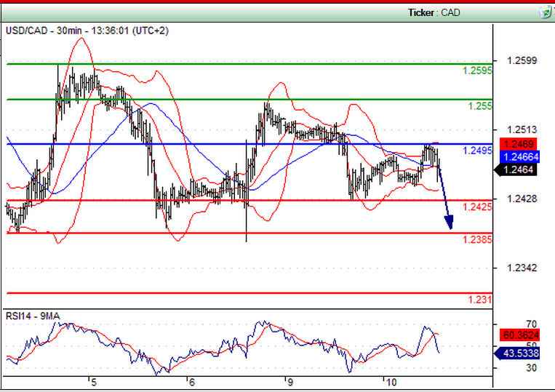This screenshot has height=392, width=555.
Task: Click the green 1.255 resistance label
Action: pyautogui.click(x=480, y=105)
